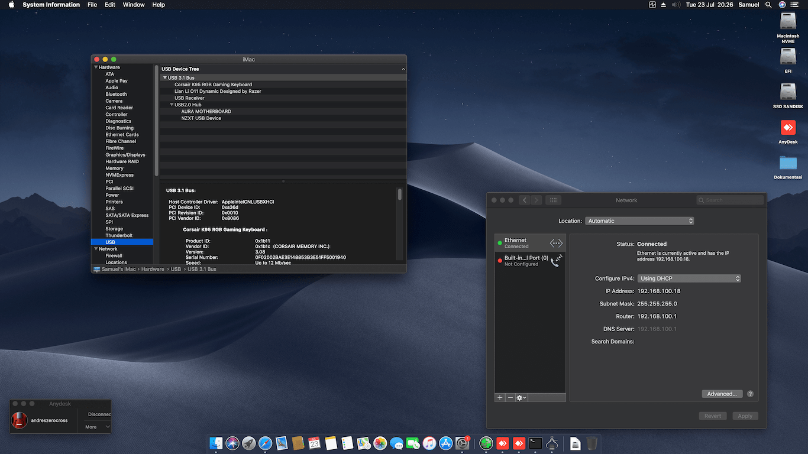
Task: Go back in the Network preferences window
Action: [x=525, y=200]
